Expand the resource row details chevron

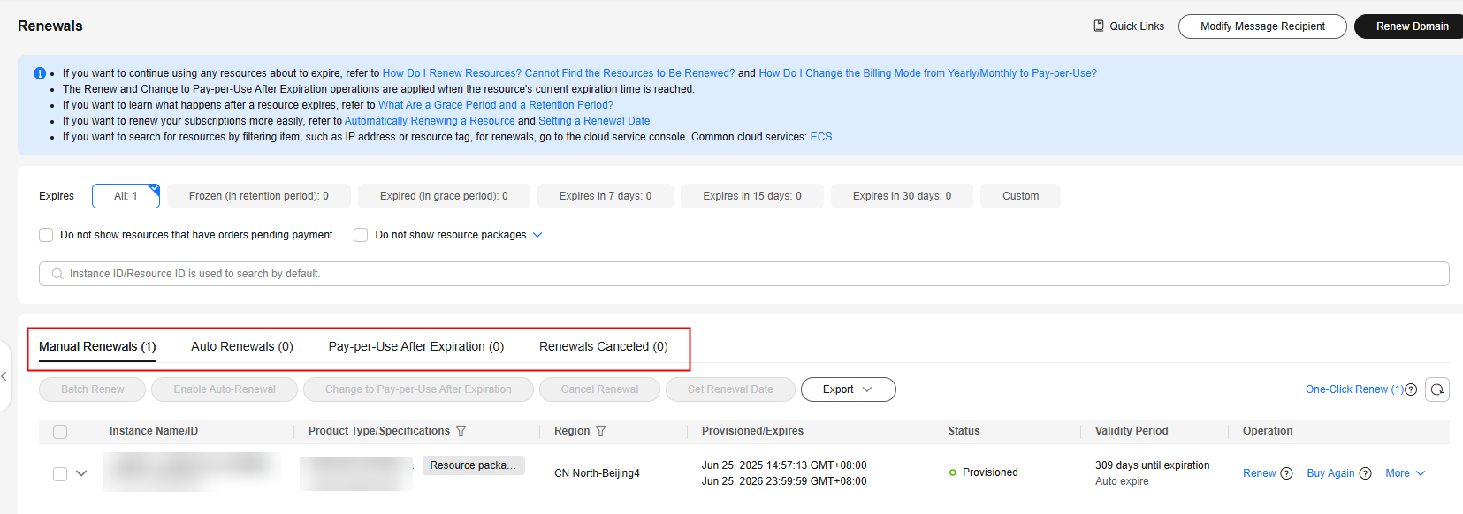coord(81,473)
